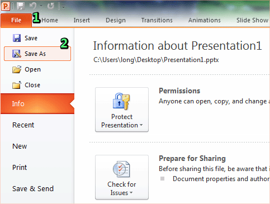Select the Close menu entry

coord(37,85)
